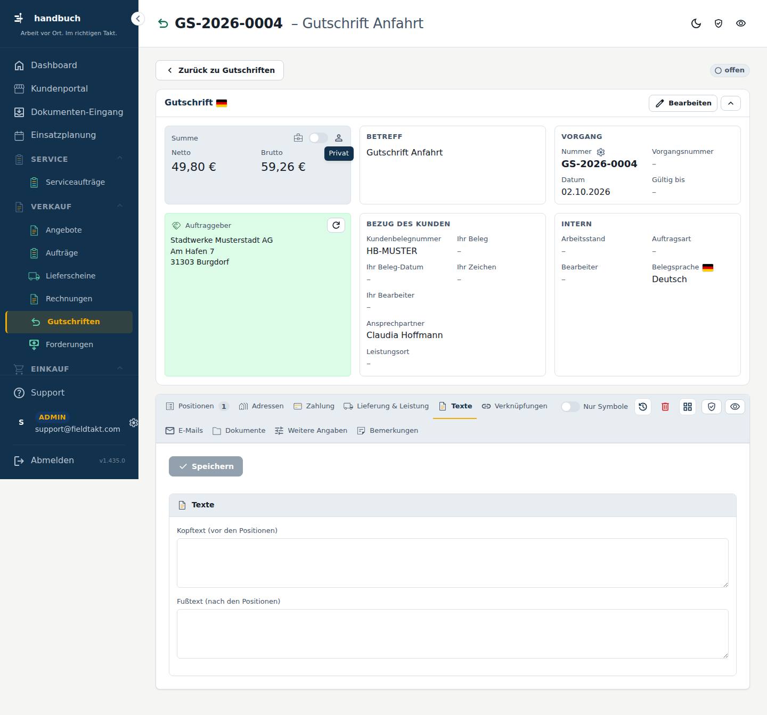Collapse the EINKAUF section in the sidebar

69,369
